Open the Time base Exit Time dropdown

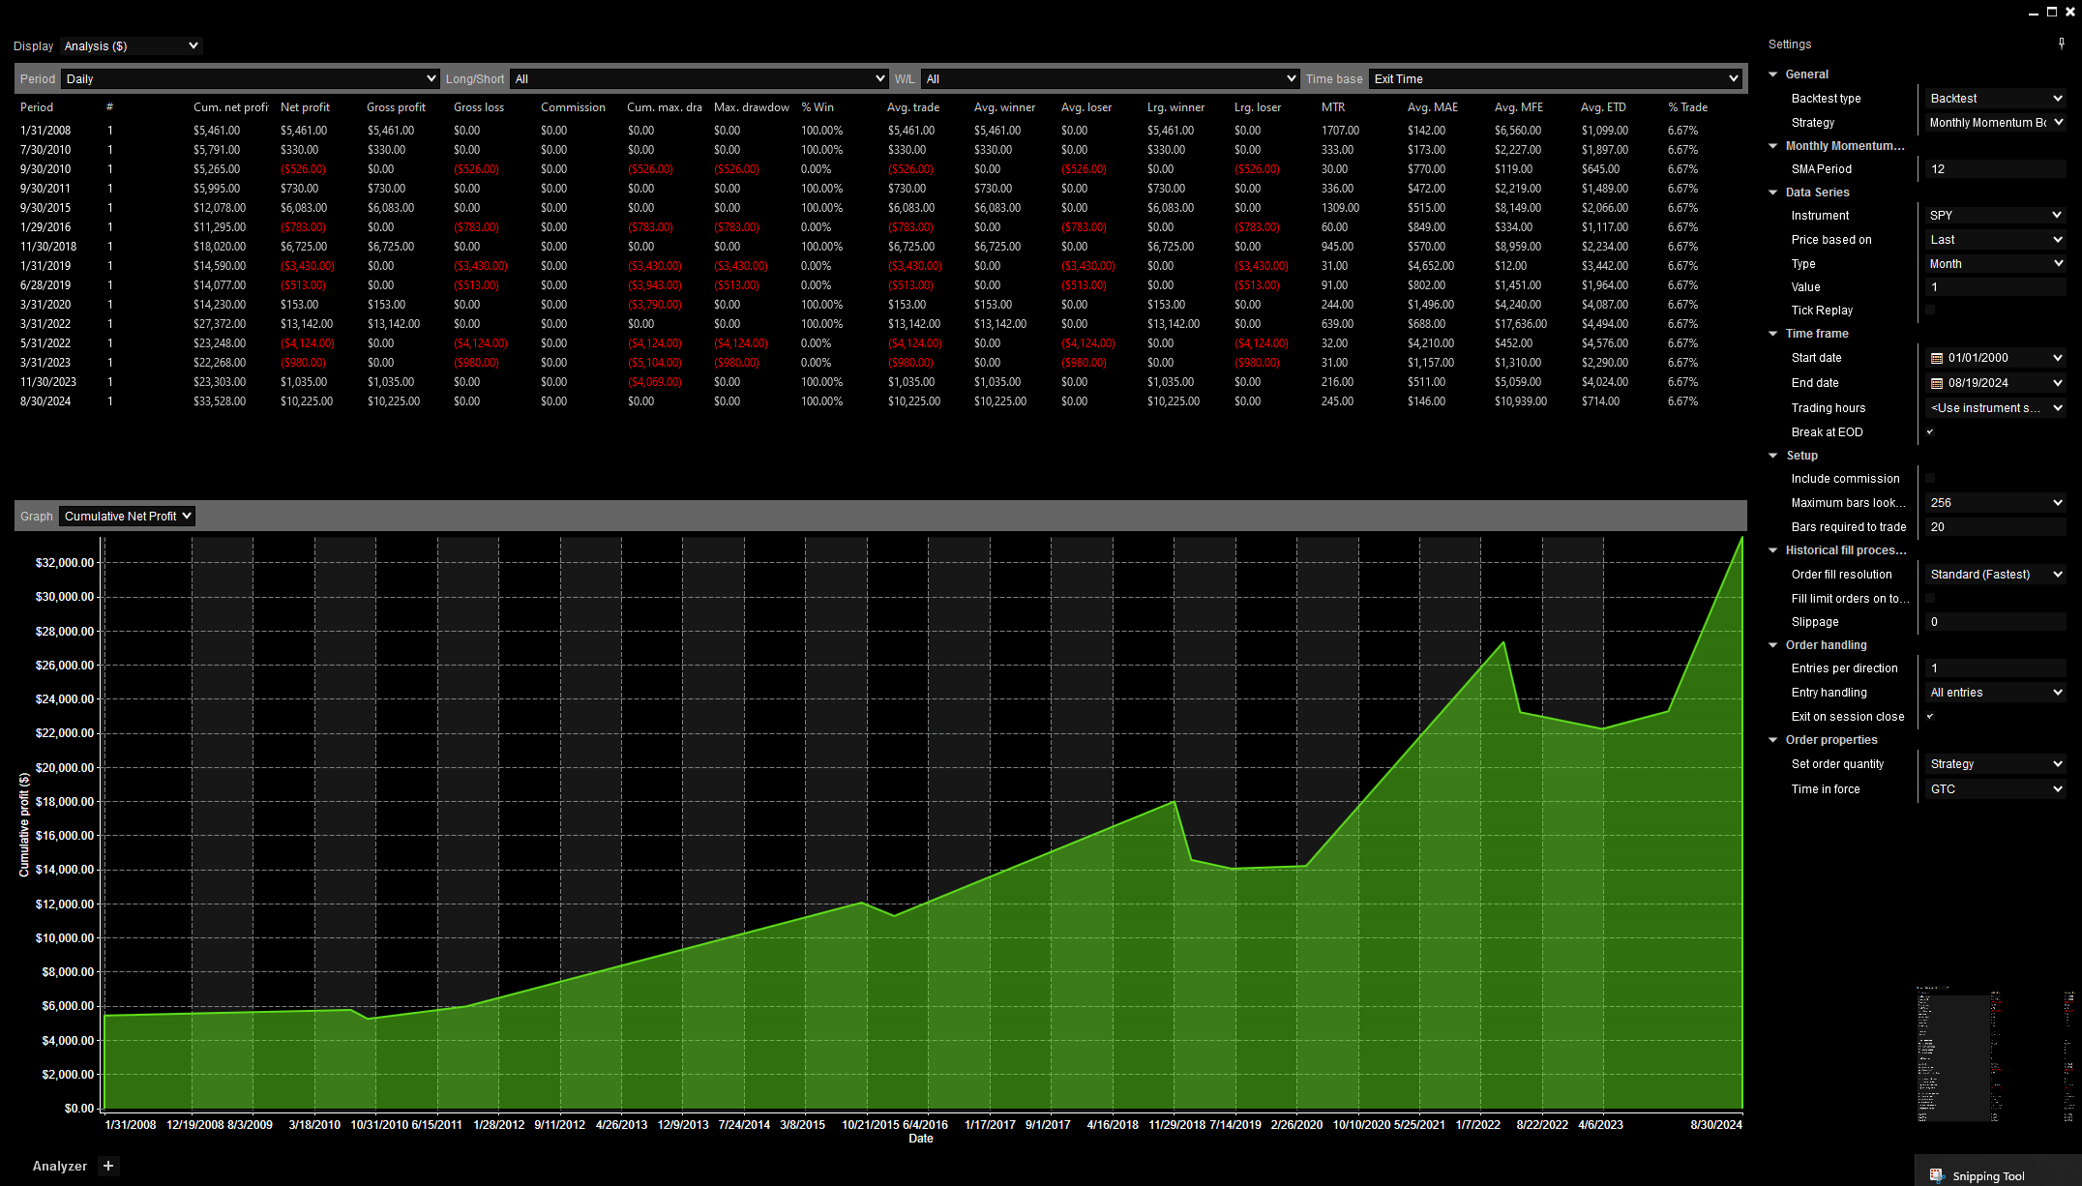click(x=1556, y=78)
